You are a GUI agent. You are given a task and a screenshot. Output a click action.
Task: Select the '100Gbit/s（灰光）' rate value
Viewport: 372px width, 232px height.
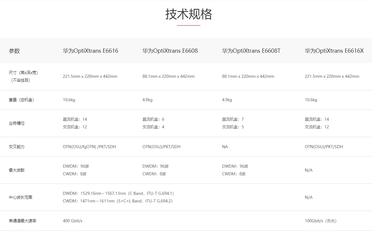coord(321,221)
